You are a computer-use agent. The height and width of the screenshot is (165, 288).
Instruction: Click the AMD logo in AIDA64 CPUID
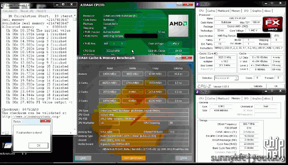[178, 26]
